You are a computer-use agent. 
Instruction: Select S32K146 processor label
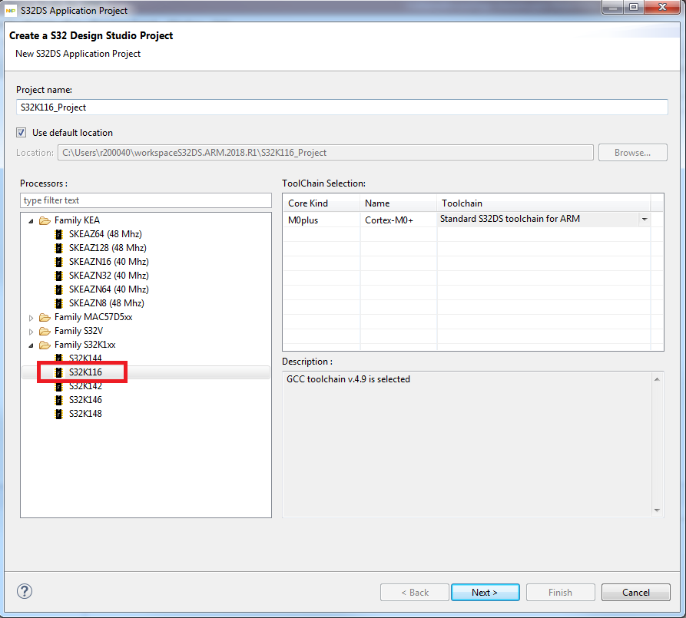click(x=85, y=400)
